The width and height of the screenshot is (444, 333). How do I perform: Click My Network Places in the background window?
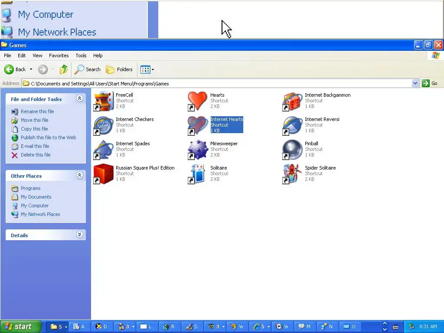(x=57, y=32)
